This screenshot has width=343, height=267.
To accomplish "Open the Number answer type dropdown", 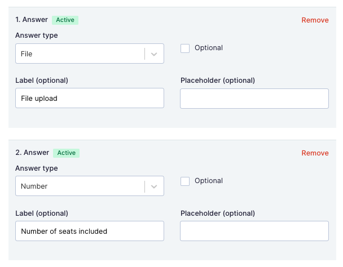I will (x=90, y=186).
